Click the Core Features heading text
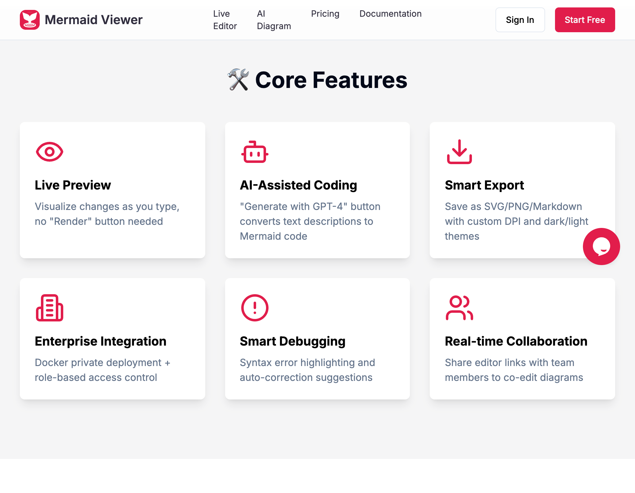 [x=331, y=80]
